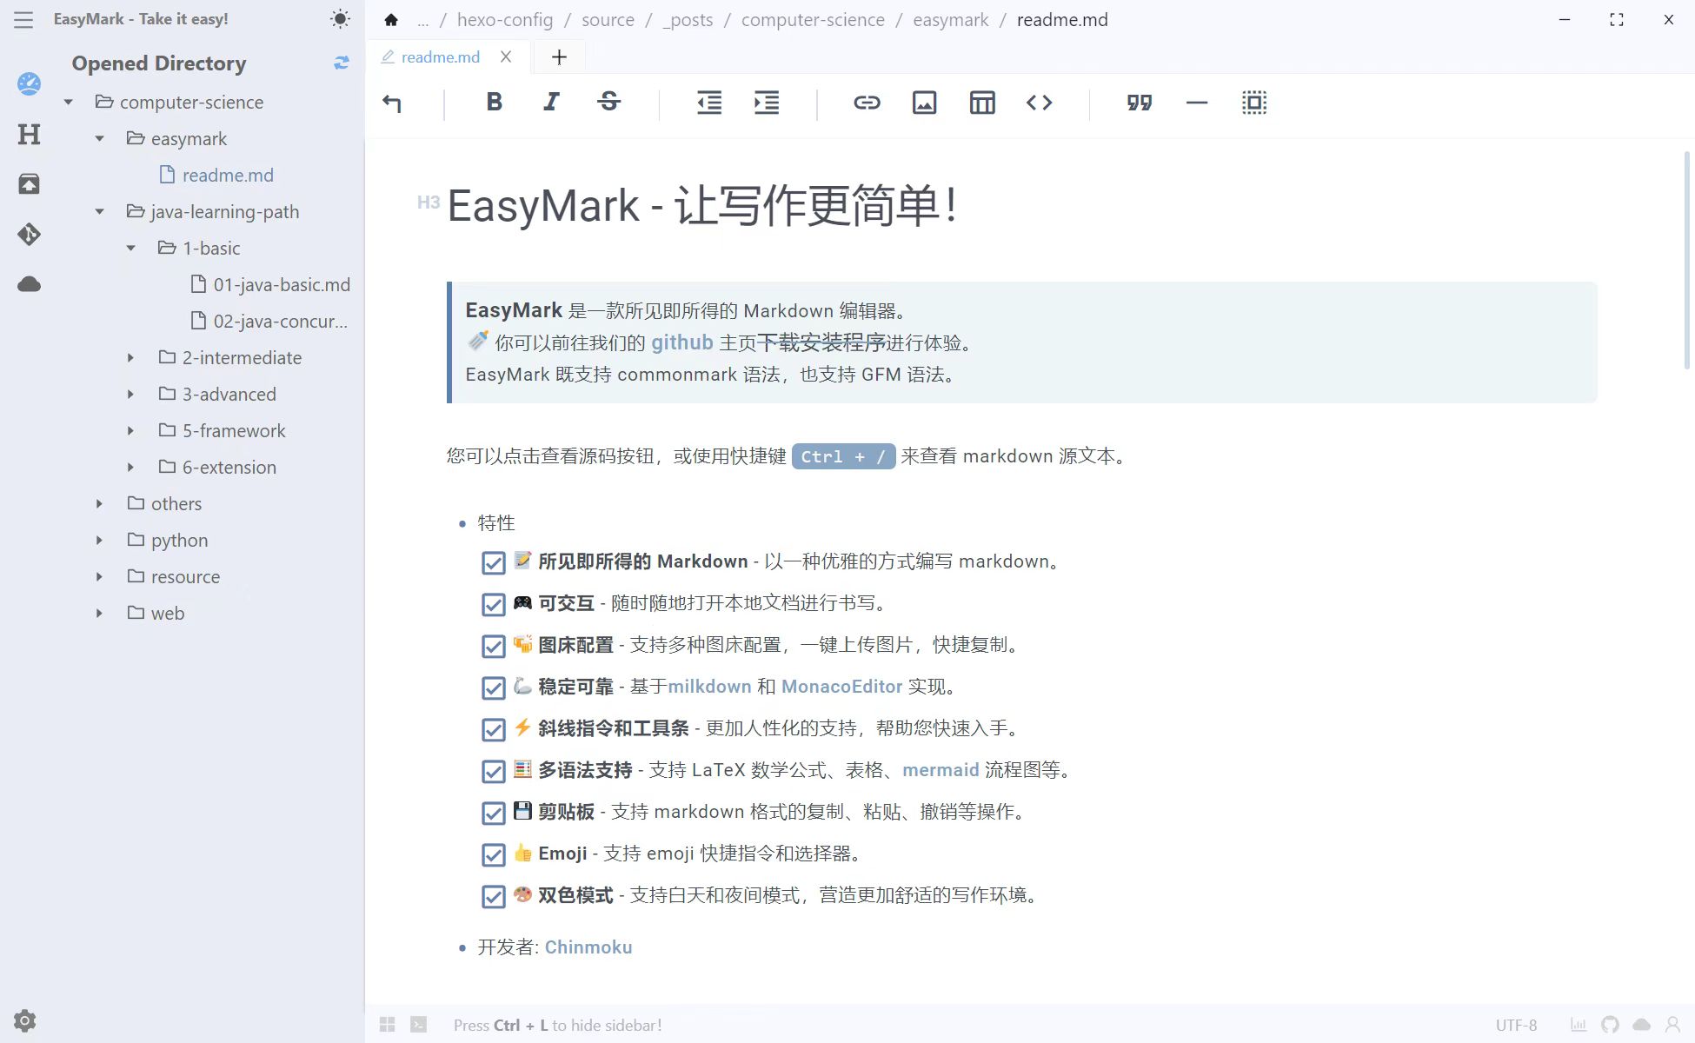Click the cloud icon in status bar

click(x=1641, y=1025)
